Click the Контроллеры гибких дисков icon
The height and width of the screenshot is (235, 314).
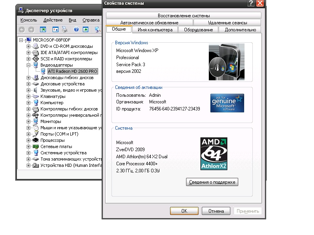pos(36,109)
